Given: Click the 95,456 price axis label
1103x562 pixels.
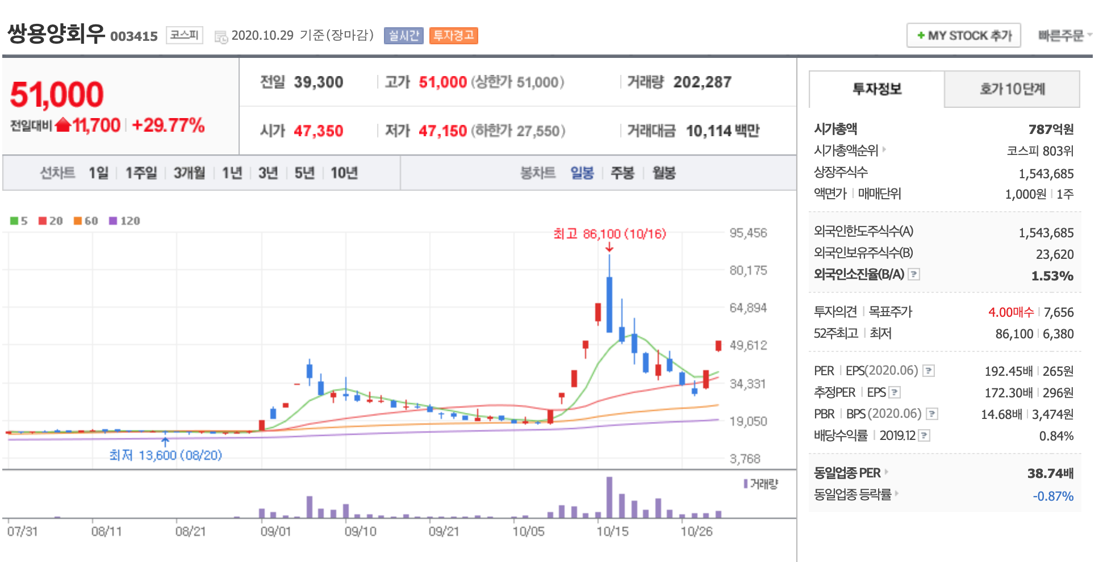Looking at the screenshot, I should (x=748, y=233).
